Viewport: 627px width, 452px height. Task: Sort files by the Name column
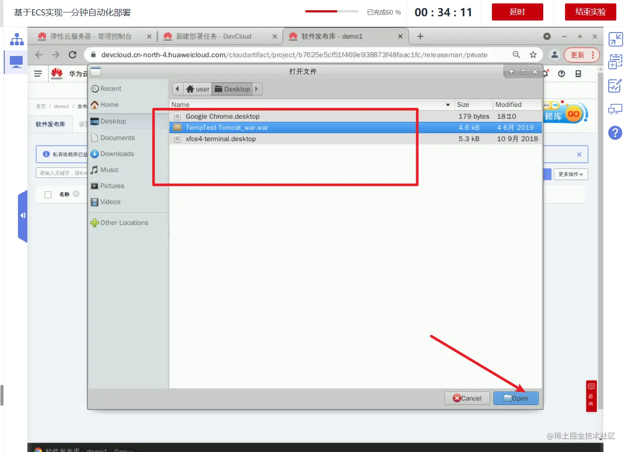coord(311,104)
